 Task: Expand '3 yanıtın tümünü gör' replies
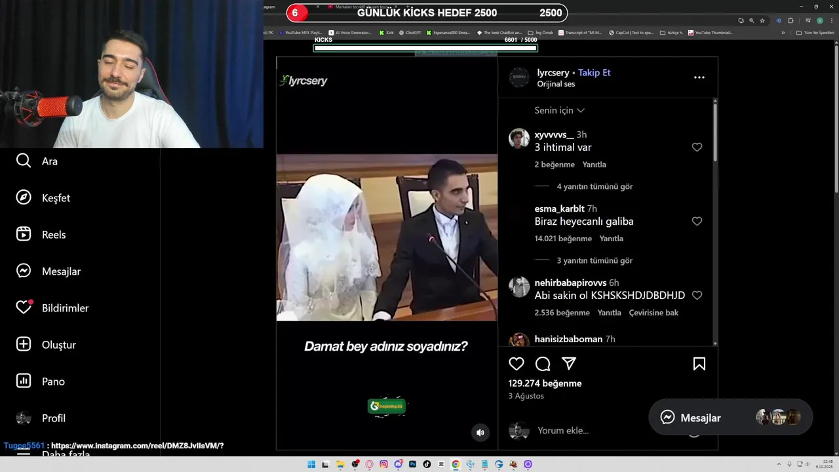coord(595,261)
